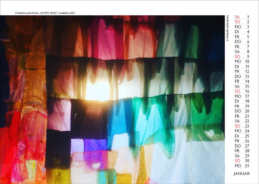
Task: Select calendar day MI 19
Action: pyautogui.click(x=242, y=106)
